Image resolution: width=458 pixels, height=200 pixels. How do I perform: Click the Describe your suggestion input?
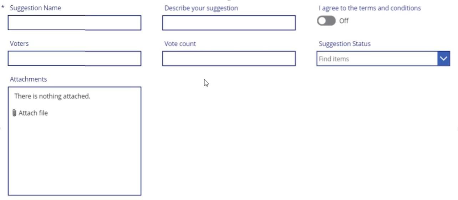229,23
